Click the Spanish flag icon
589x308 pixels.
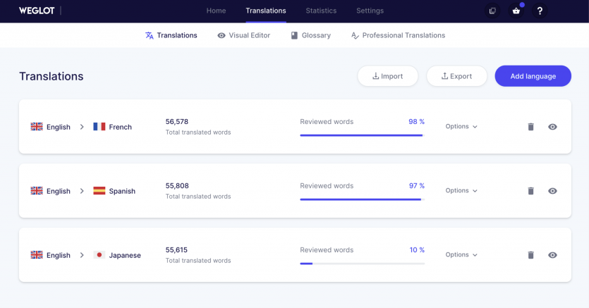99,191
